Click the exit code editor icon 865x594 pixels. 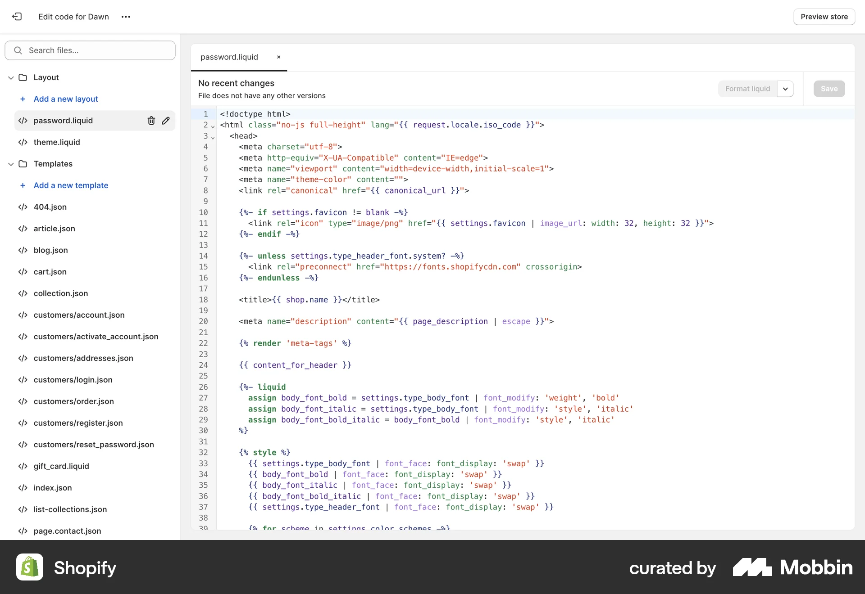17,17
